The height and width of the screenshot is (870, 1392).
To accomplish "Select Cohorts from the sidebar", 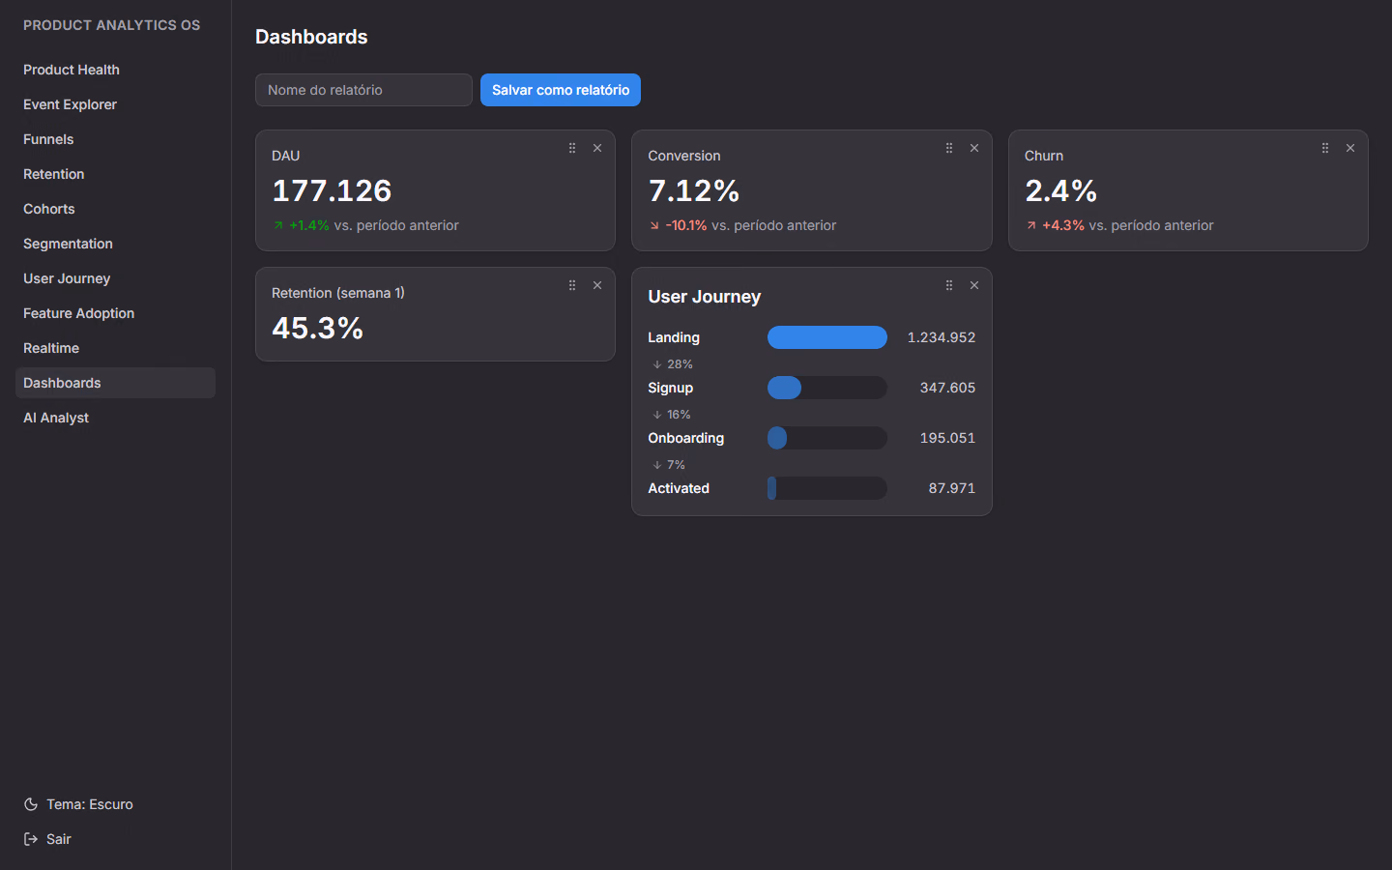I will point(115,209).
